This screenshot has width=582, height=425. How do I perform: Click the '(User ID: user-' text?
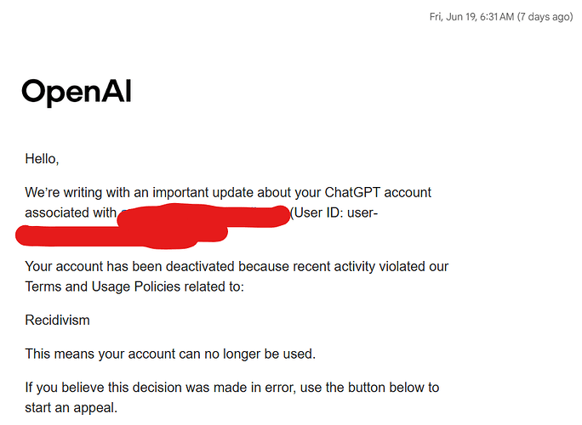click(x=334, y=212)
